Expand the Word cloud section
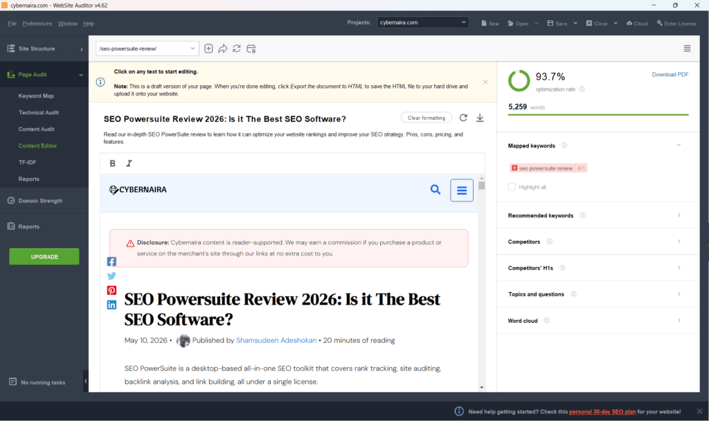 679,321
